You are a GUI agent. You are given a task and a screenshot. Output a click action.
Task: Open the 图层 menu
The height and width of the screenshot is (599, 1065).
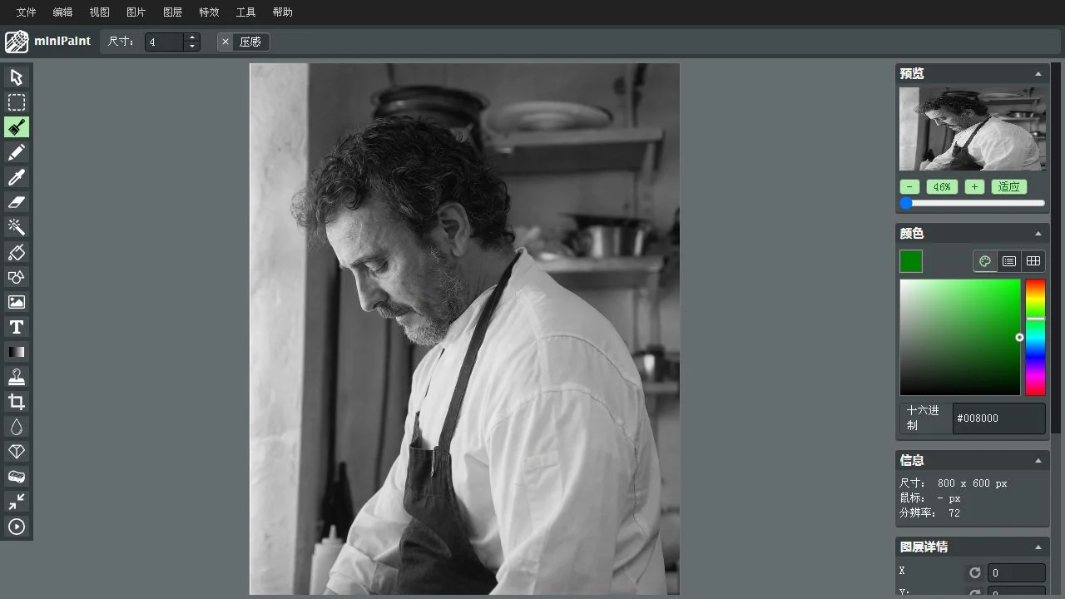(172, 12)
